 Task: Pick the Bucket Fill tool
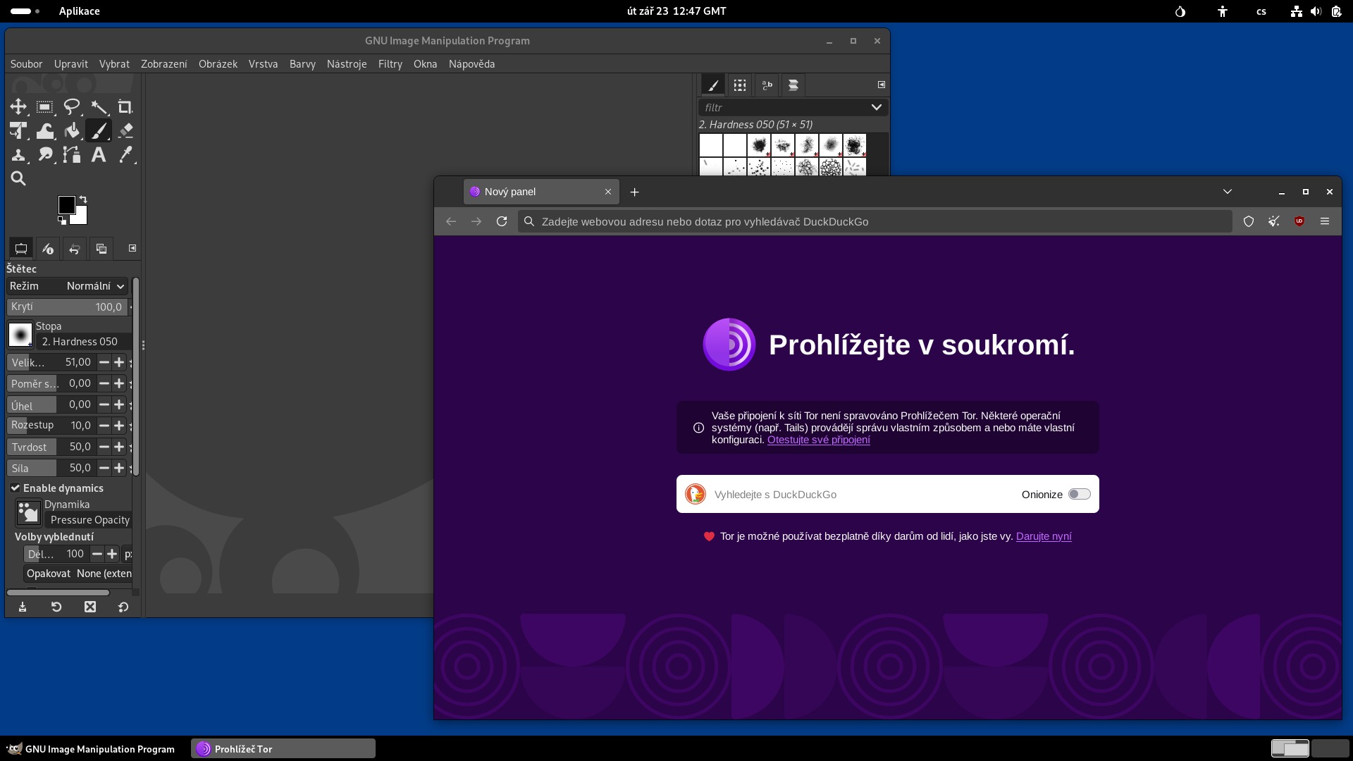coord(72,131)
